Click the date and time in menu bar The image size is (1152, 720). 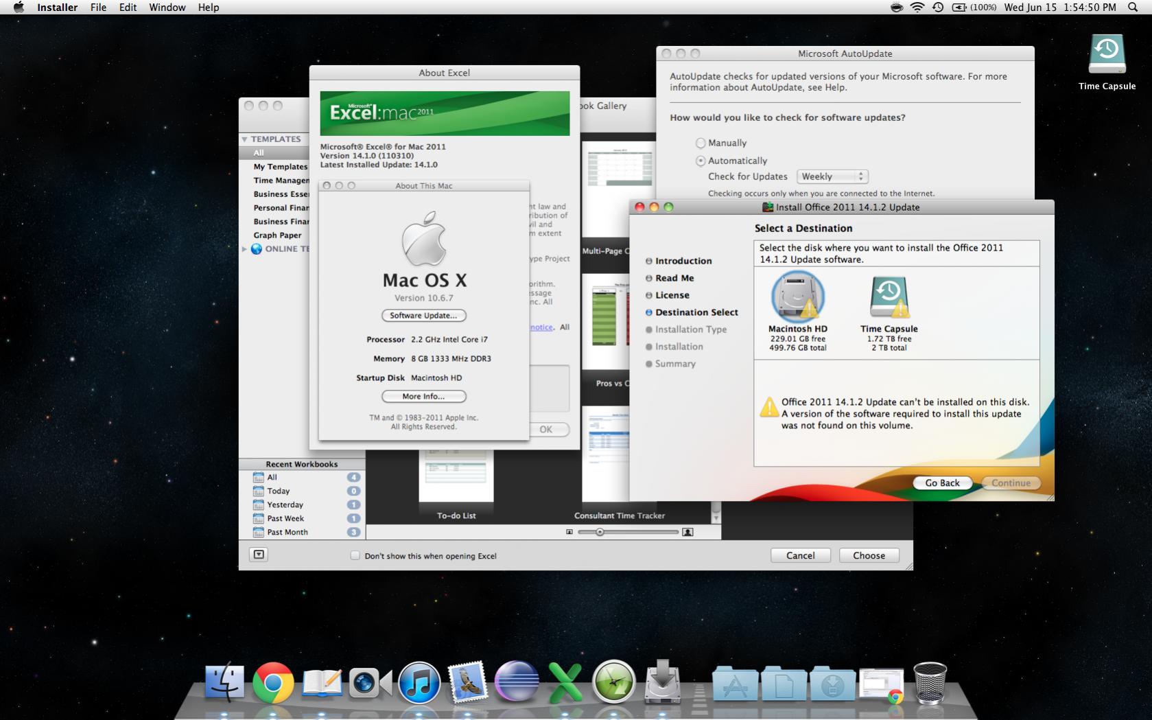click(1060, 8)
